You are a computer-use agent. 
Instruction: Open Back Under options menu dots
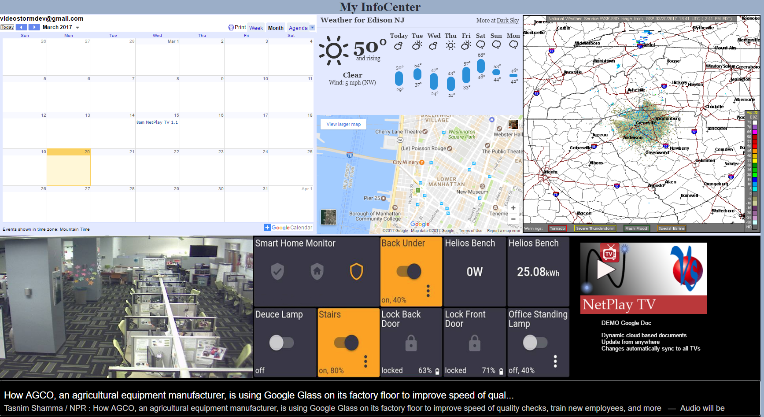[428, 291]
